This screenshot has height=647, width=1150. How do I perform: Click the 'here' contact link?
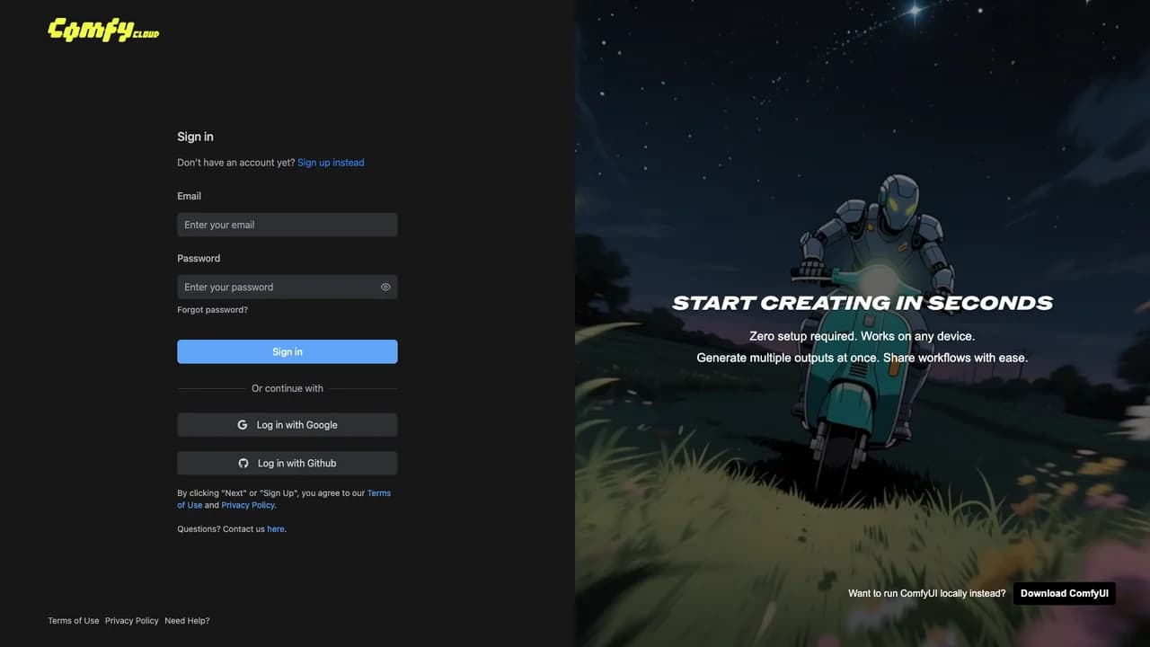click(276, 529)
